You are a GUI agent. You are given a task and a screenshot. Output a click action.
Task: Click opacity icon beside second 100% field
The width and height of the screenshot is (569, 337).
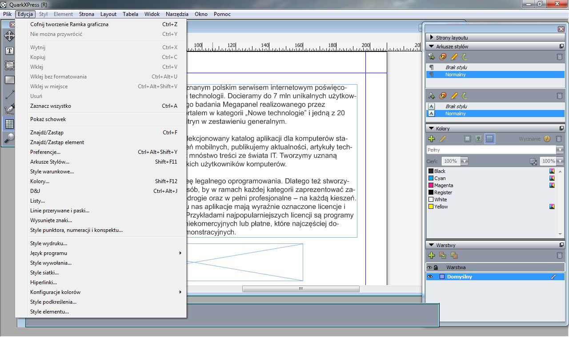pyautogui.click(x=533, y=161)
